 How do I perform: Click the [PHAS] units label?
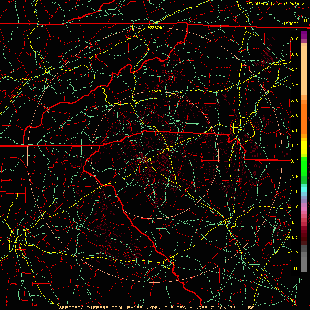(x=291, y=24)
